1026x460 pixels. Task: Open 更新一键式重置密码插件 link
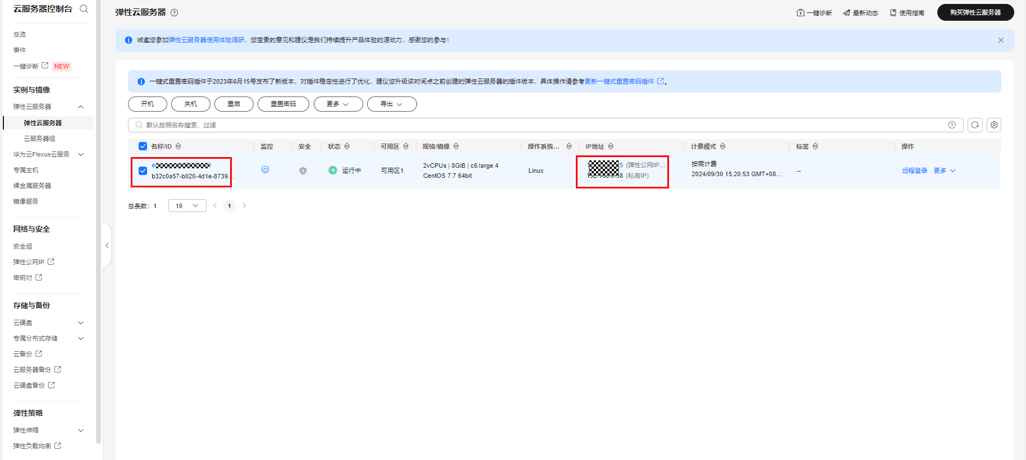click(x=619, y=82)
